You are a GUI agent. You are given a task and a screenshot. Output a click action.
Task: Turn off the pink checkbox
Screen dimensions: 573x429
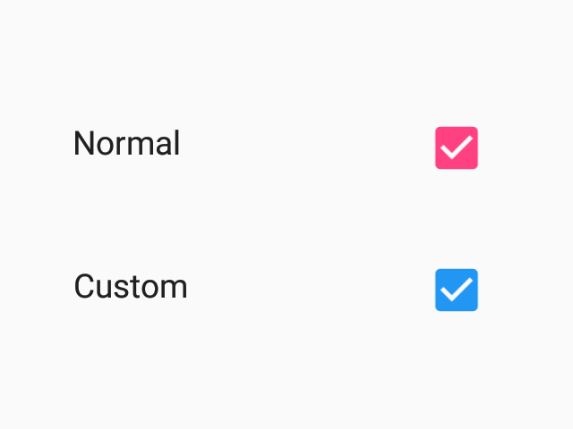click(x=457, y=147)
